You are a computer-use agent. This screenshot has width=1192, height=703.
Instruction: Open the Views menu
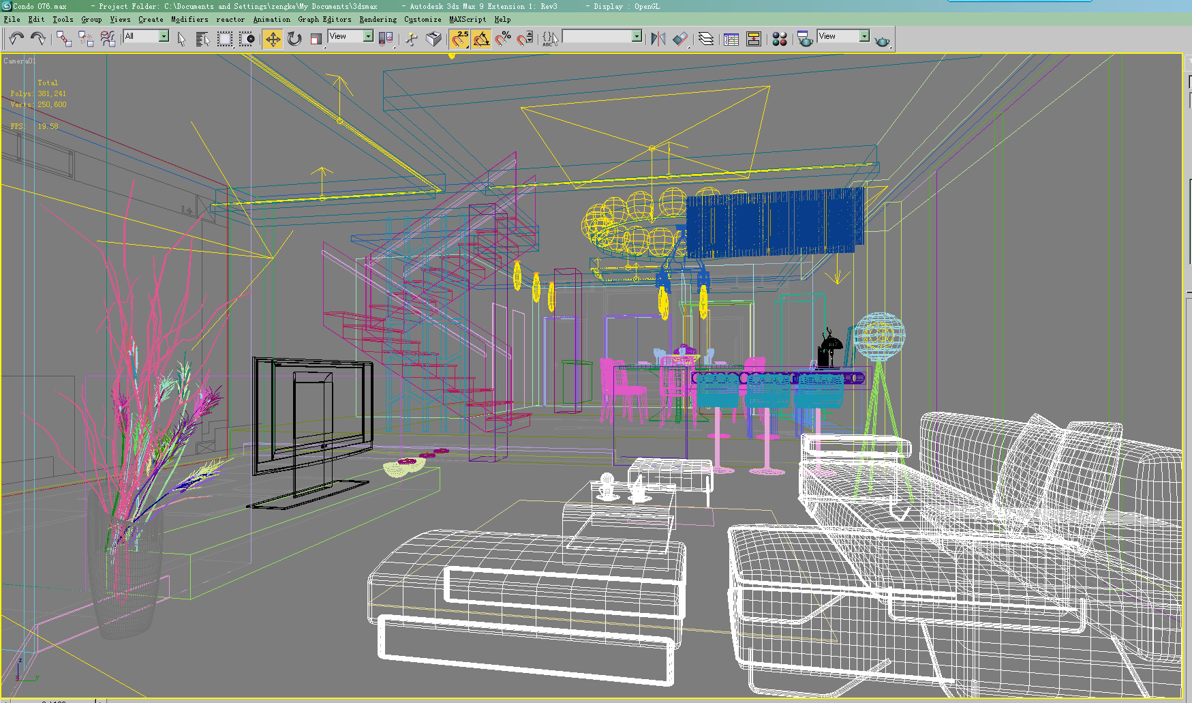[120, 19]
